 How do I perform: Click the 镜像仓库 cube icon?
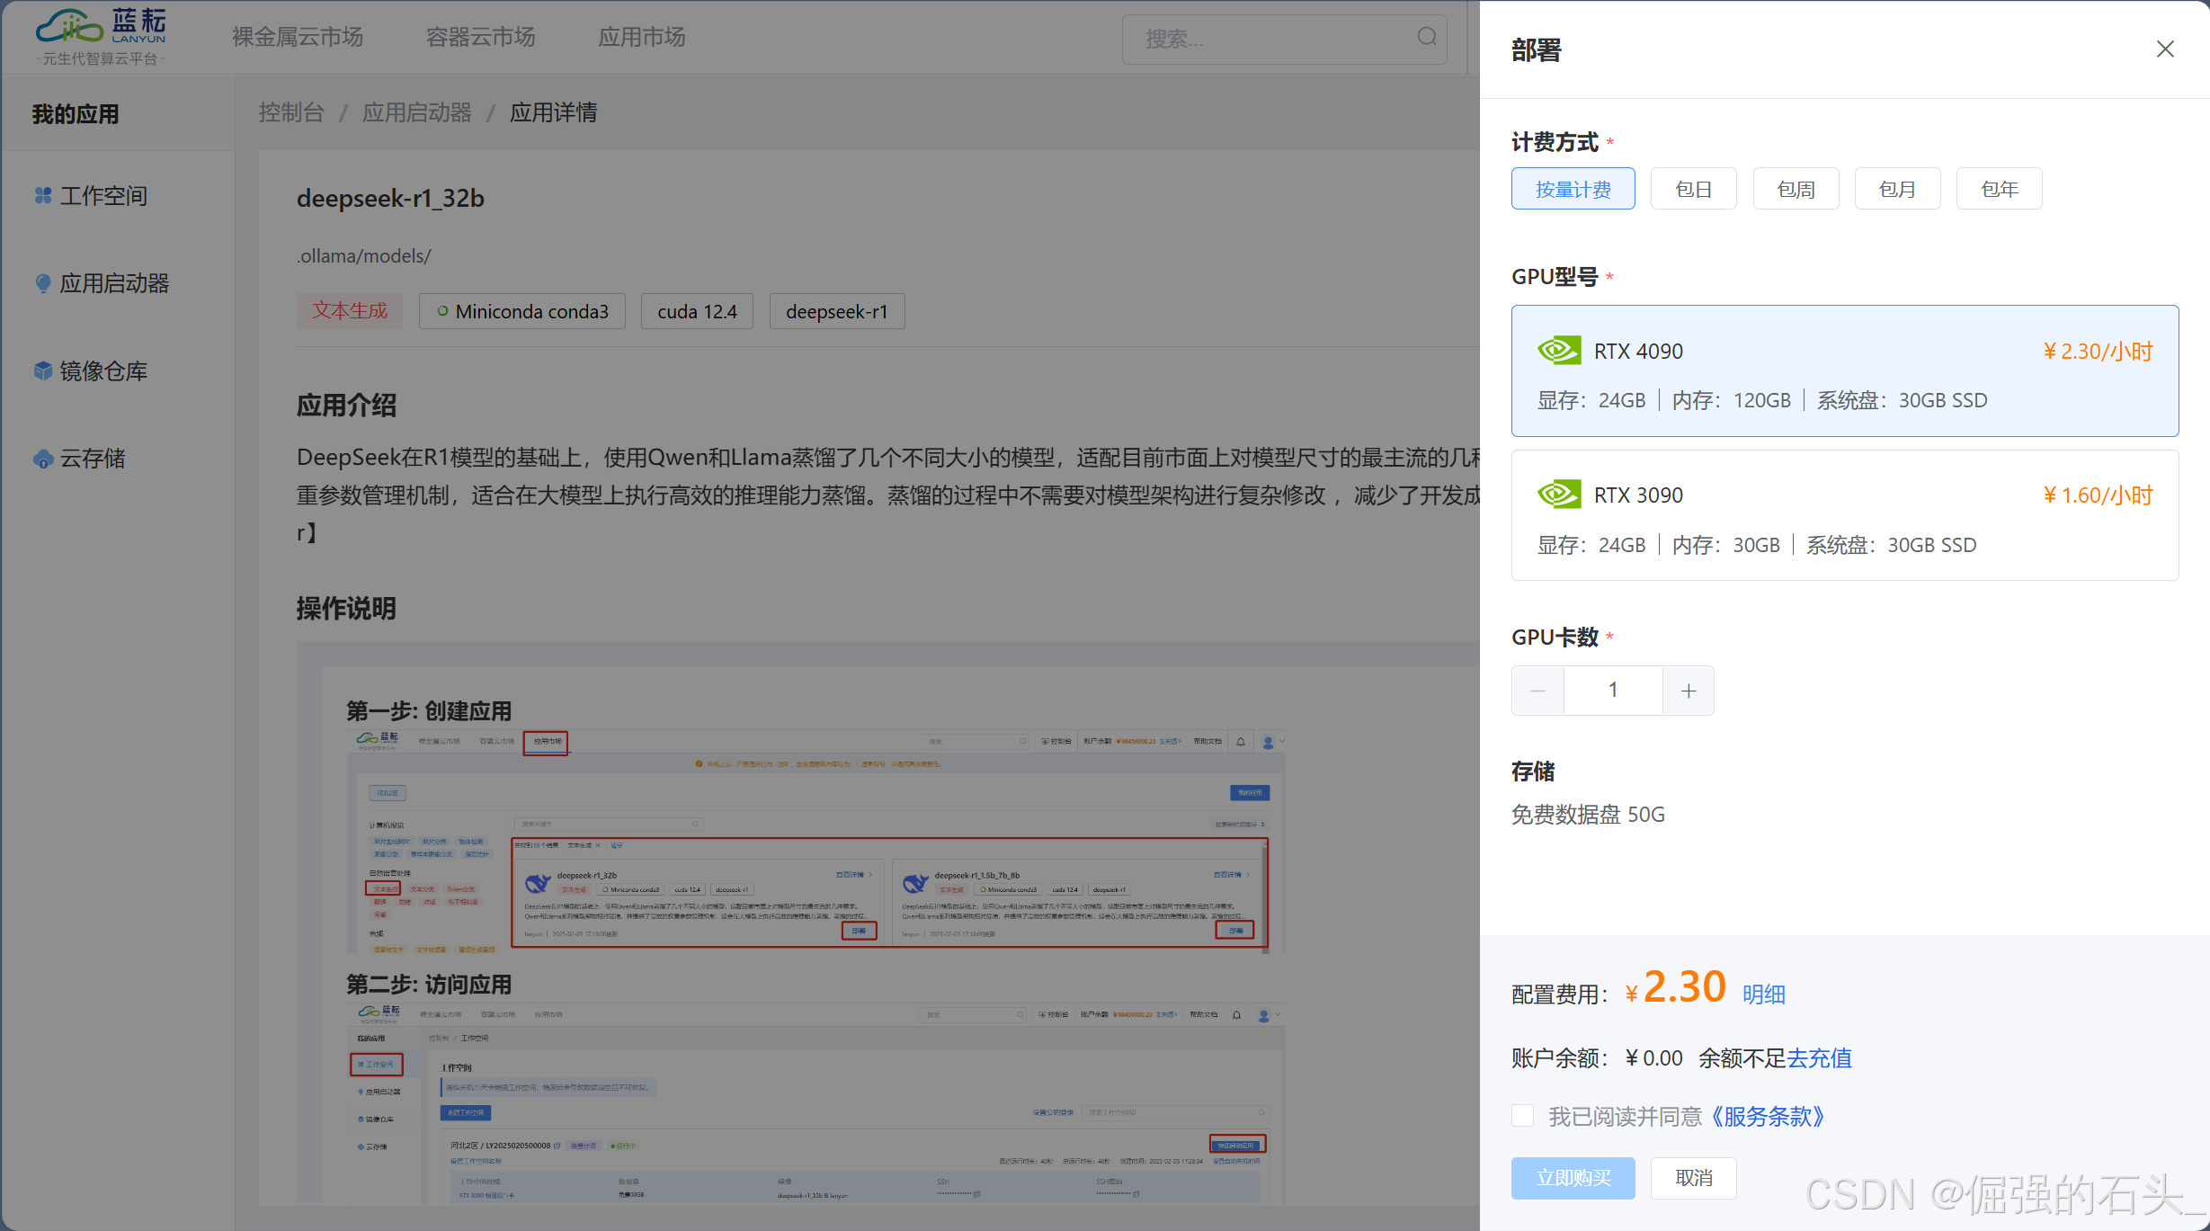coord(42,370)
